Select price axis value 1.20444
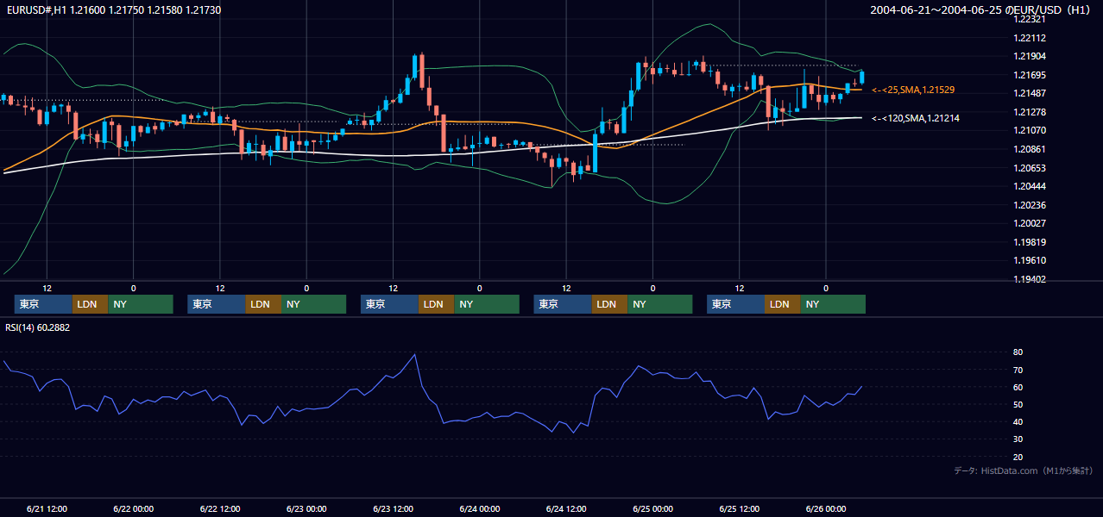 1031,186
